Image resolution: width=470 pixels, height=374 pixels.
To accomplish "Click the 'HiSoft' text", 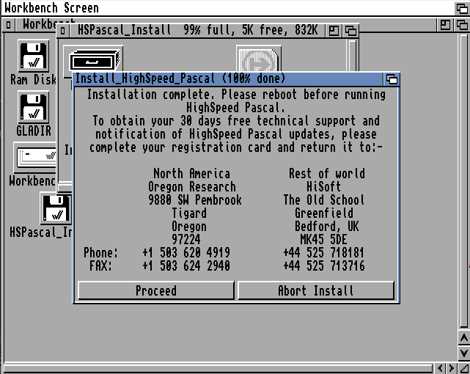I will [324, 187].
